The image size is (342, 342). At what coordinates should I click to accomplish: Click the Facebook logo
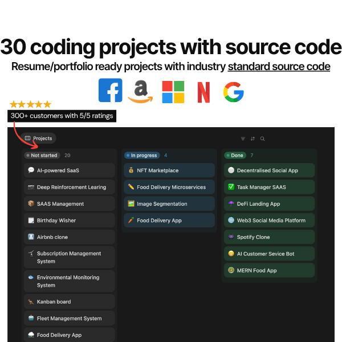pos(111,90)
